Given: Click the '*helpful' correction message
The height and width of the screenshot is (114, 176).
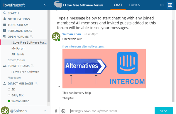Looking at the screenshot, I should point(68,98).
